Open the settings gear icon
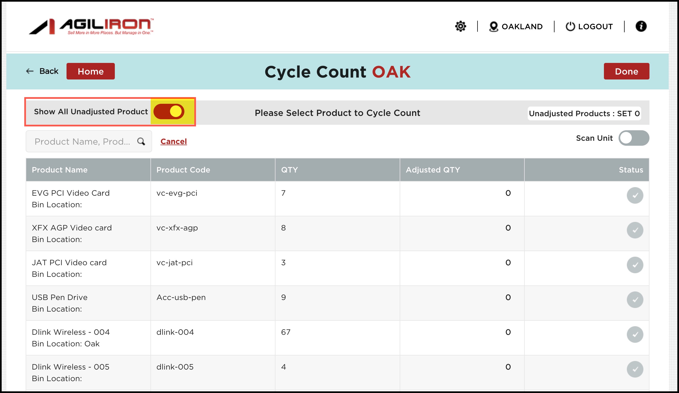 (460, 26)
